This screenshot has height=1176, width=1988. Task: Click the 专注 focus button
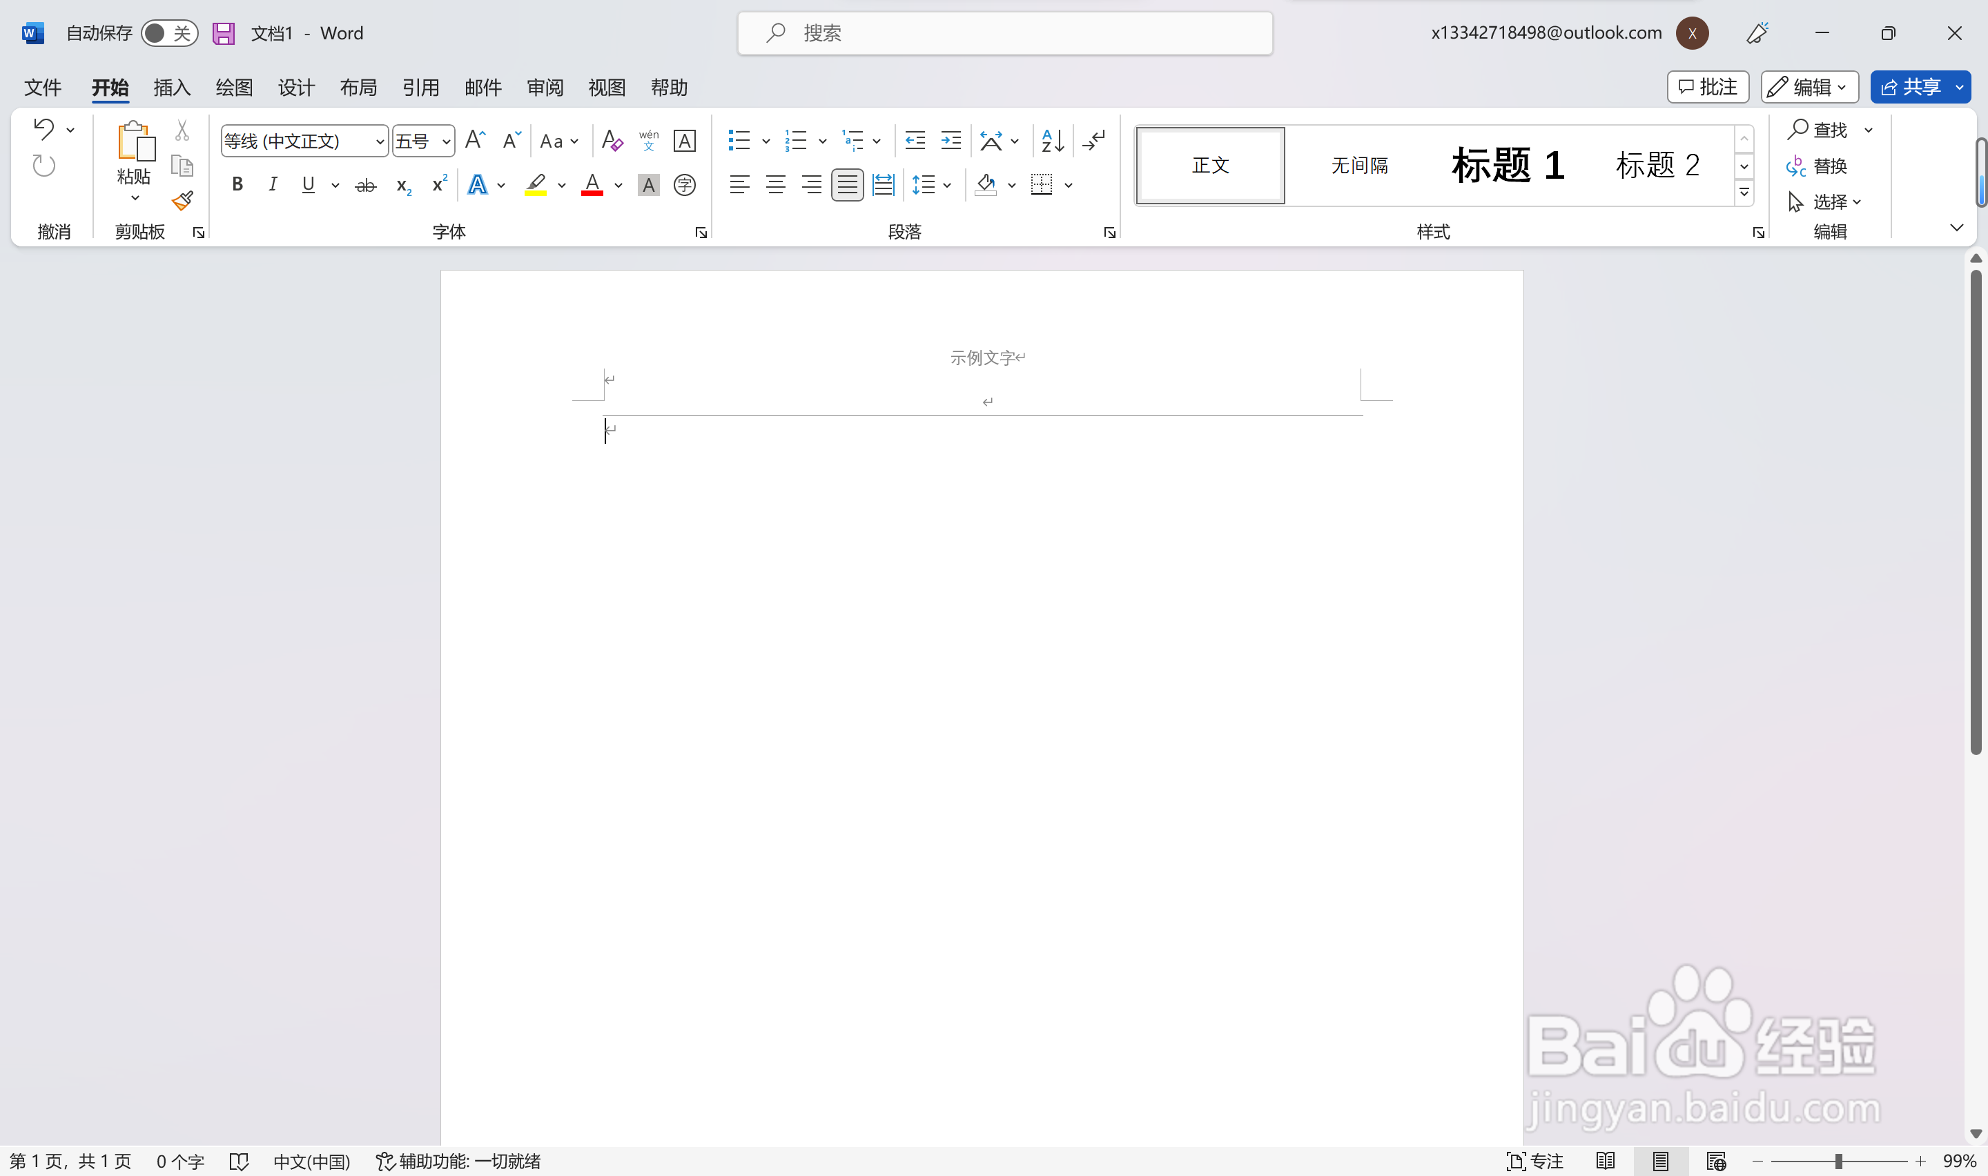pyautogui.click(x=1534, y=1161)
